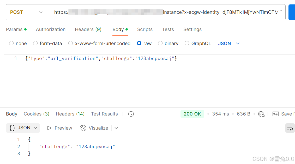The width and height of the screenshot is (295, 164).
Task: View response Headers (14) tab
Action: point(70,114)
